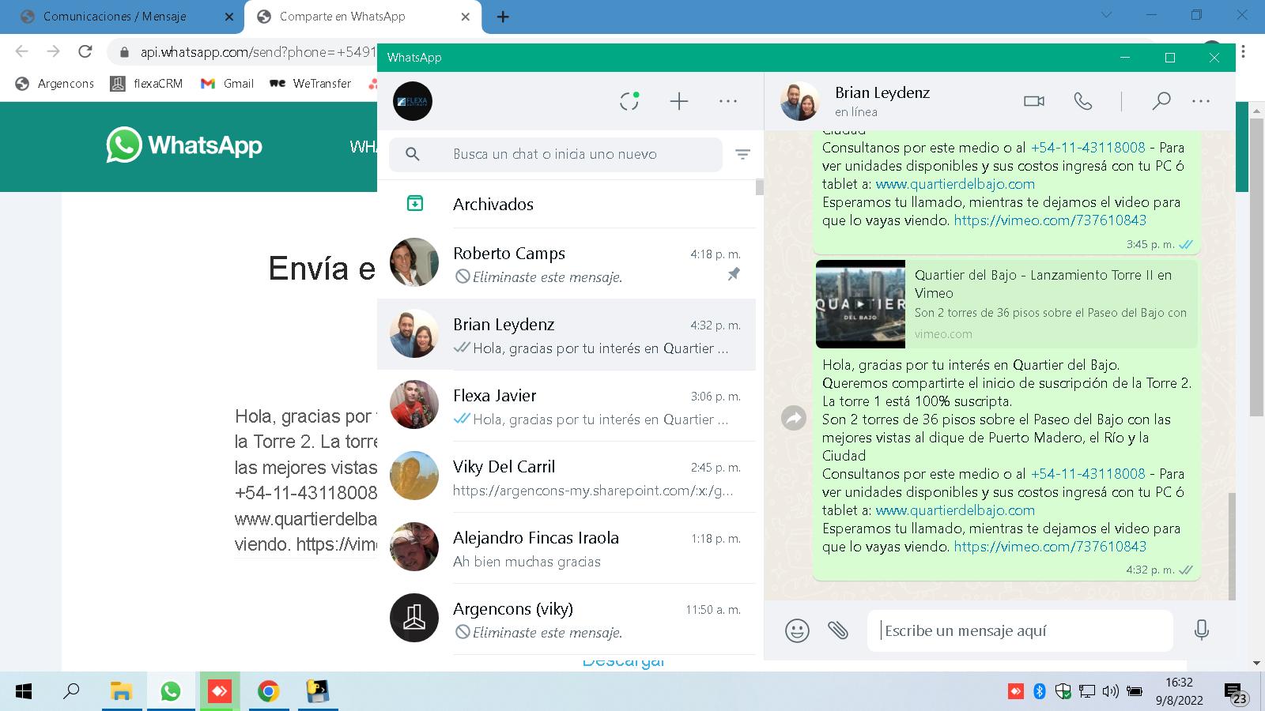The height and width of the screenshot is (711, 1265).
Task: Open the WeTransfer bookmark
Action: (311, 84)
